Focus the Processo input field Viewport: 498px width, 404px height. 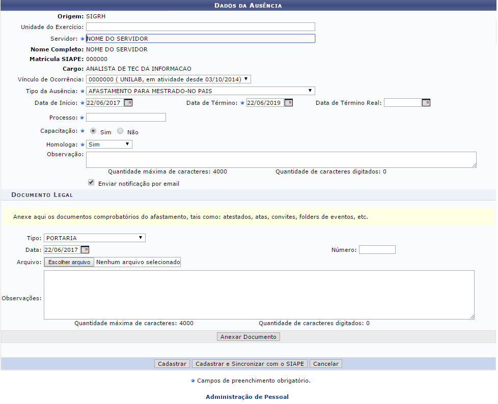[126, 118]
